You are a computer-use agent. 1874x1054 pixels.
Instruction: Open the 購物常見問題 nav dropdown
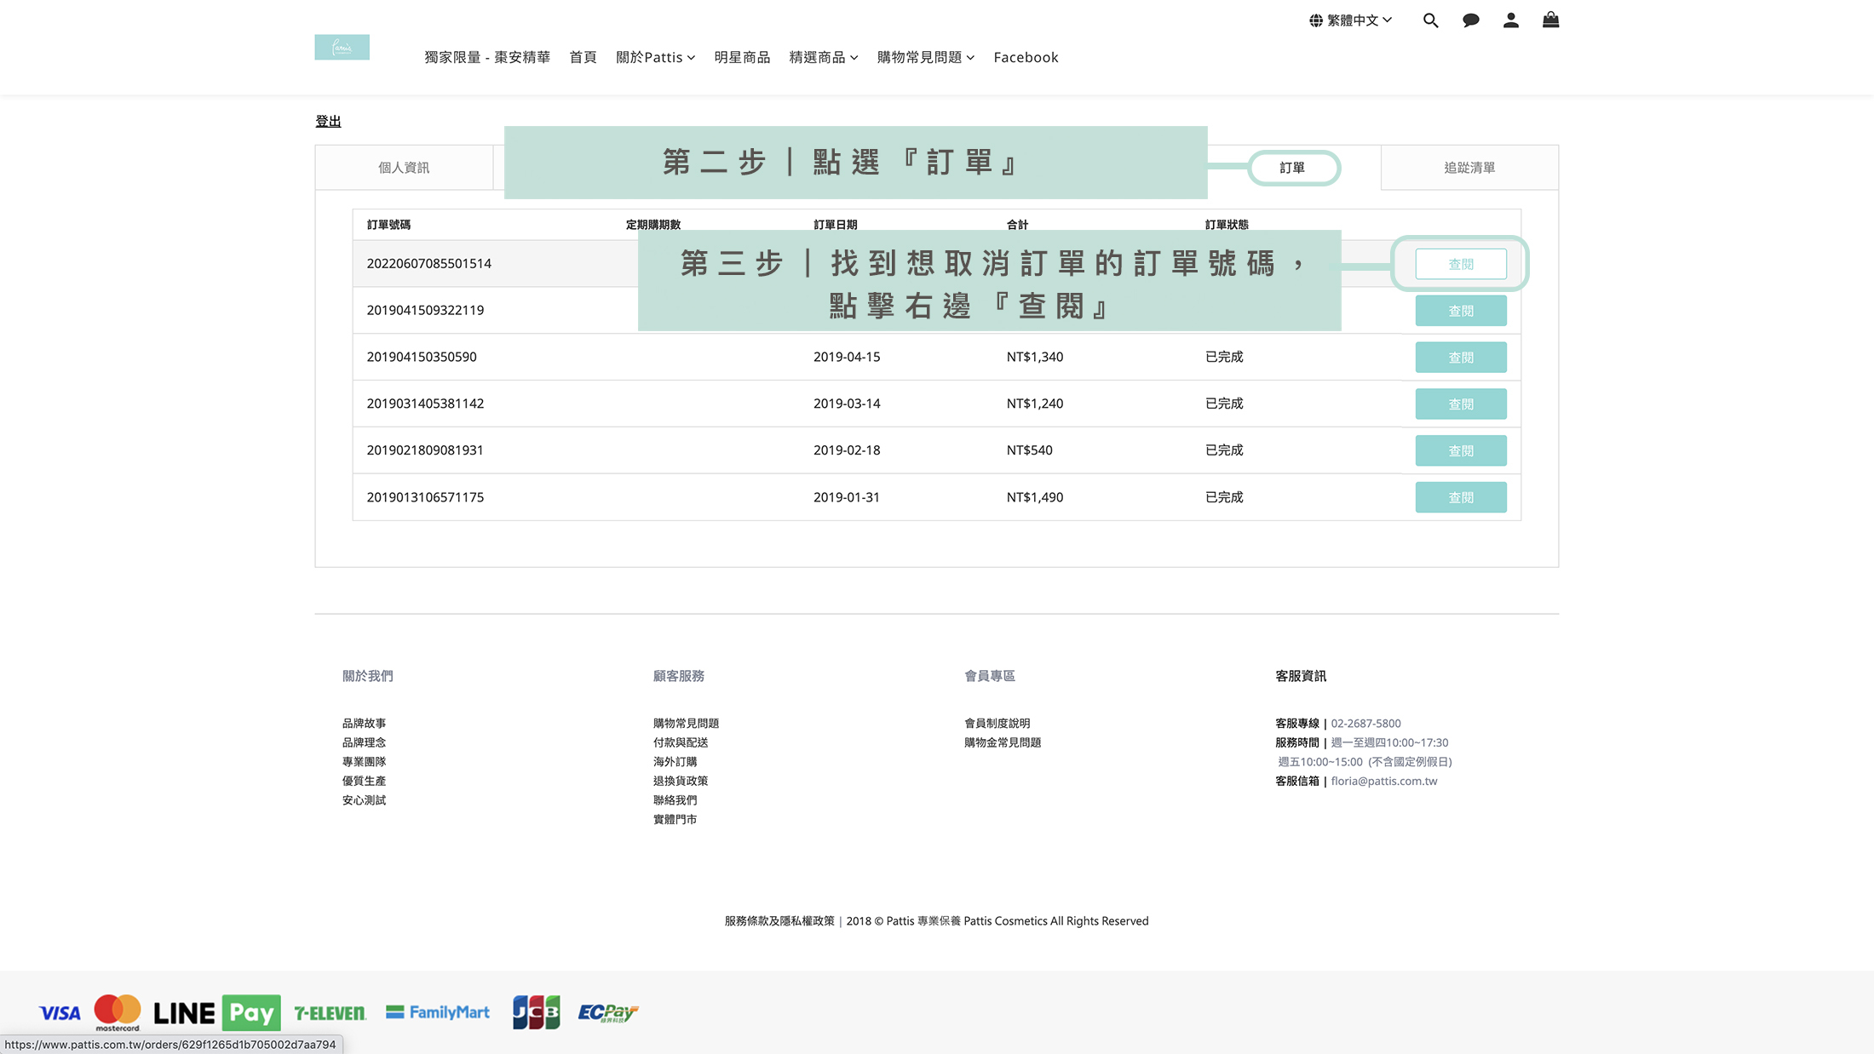coord(925,57)
